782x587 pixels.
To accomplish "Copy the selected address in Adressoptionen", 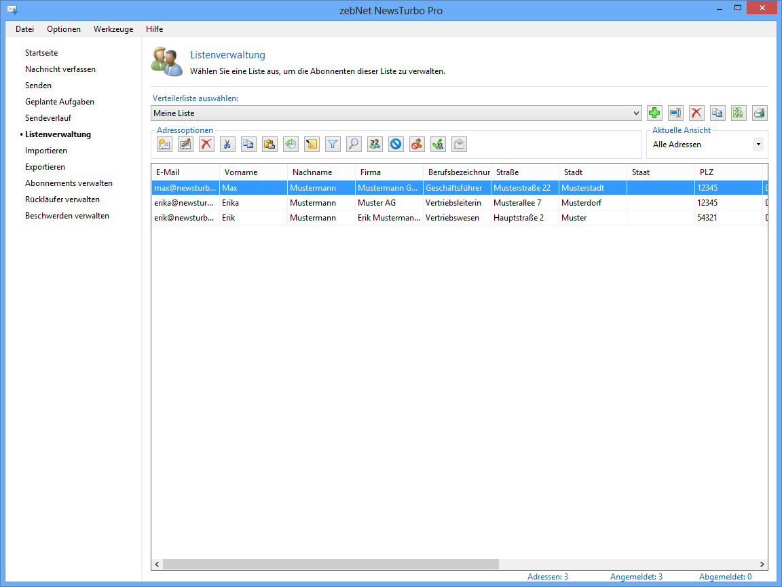I will 248,145.
